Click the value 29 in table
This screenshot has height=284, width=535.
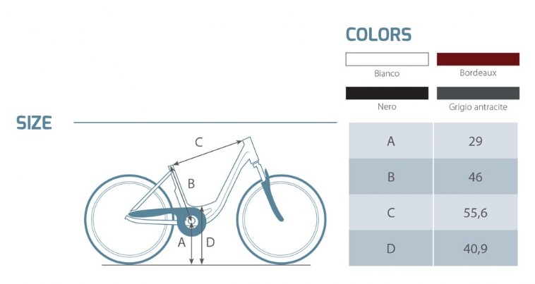[475, 141]
